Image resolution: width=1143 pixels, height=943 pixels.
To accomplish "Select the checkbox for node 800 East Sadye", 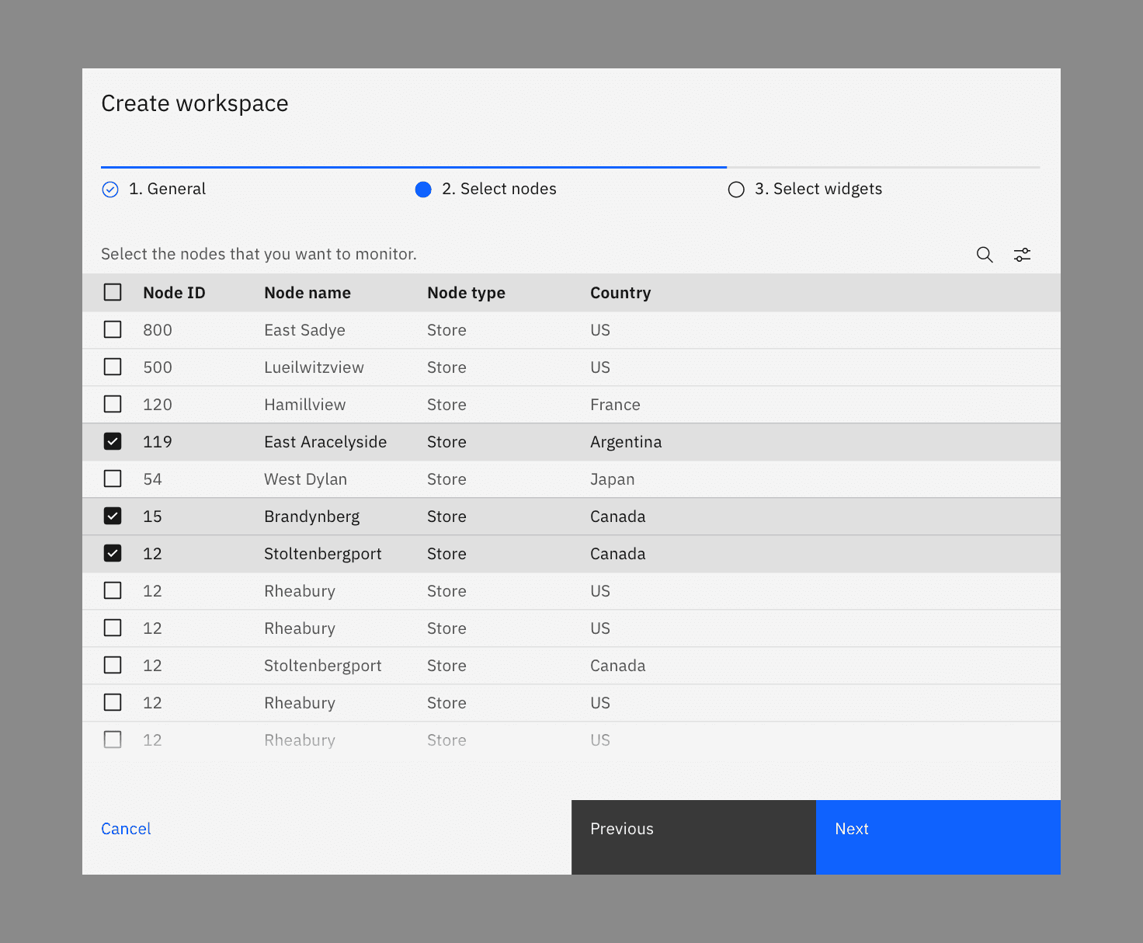I will click(x=113, y=329).
